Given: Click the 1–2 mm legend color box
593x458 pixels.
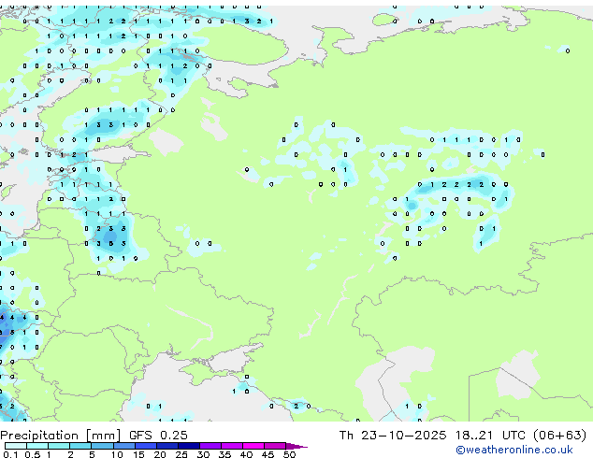Looking at the screenshot, I should [59, 446].
